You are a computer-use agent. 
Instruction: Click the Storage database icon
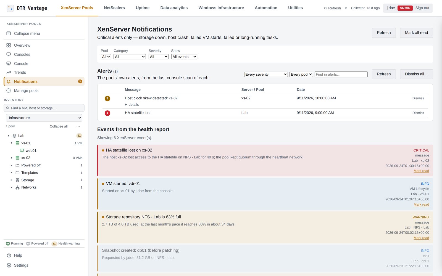tap(17, 180)
